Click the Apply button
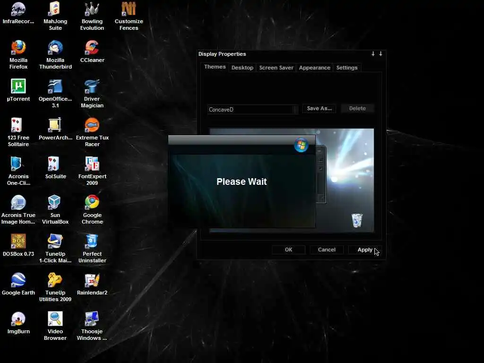484x363 pixels. click(365, 250)
